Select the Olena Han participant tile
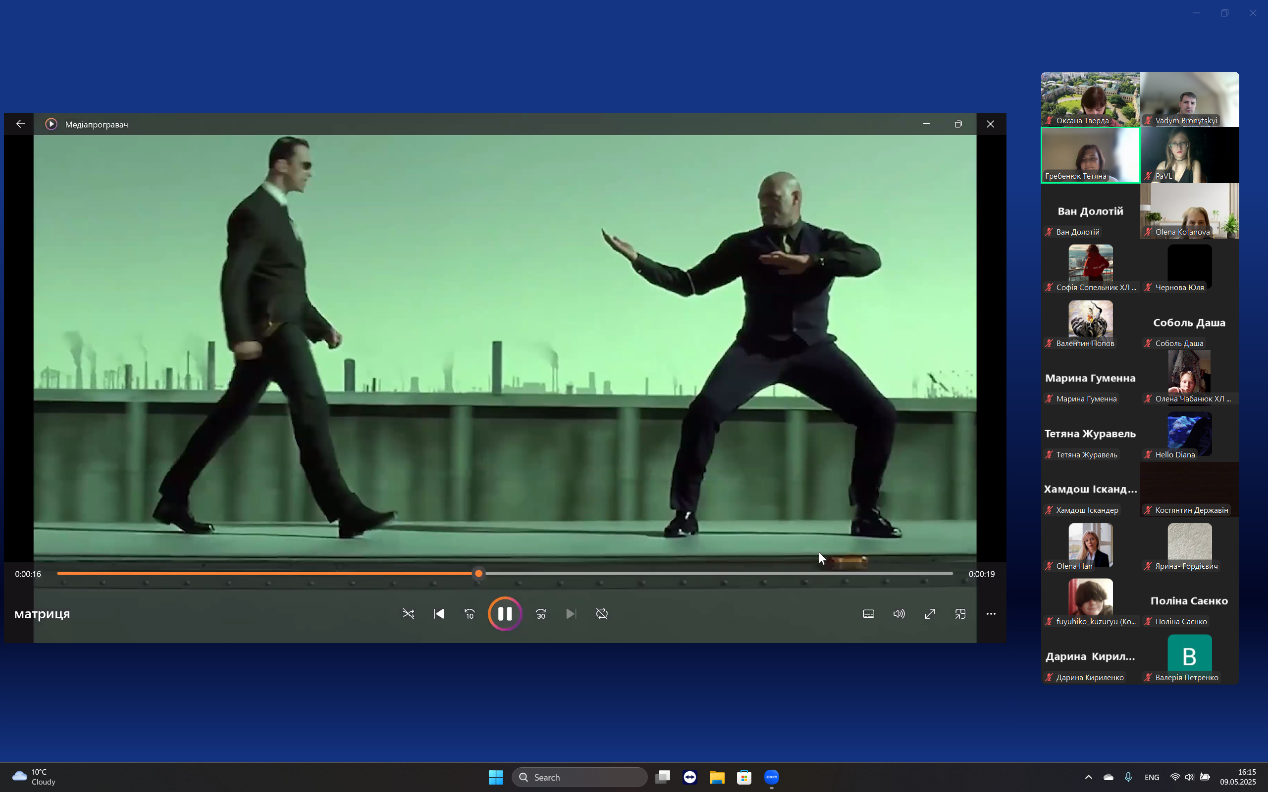Viewport: 1268px width, 792px height. tap(1090, 545)
